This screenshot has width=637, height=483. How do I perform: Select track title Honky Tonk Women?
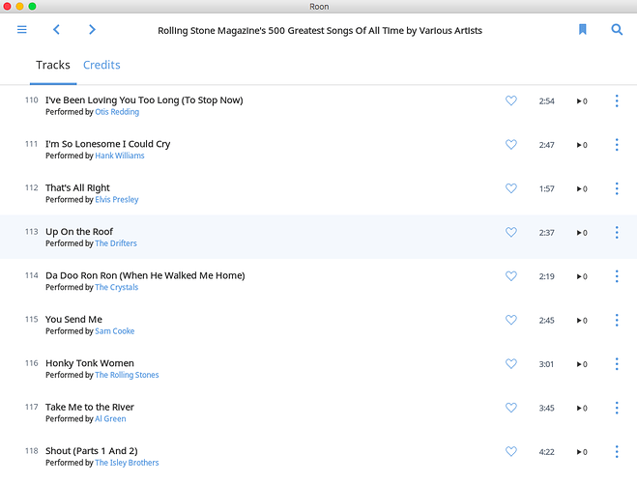point(90,363)
